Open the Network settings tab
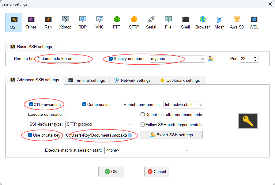Screen dimensions: 275x185 click(132, 80)
